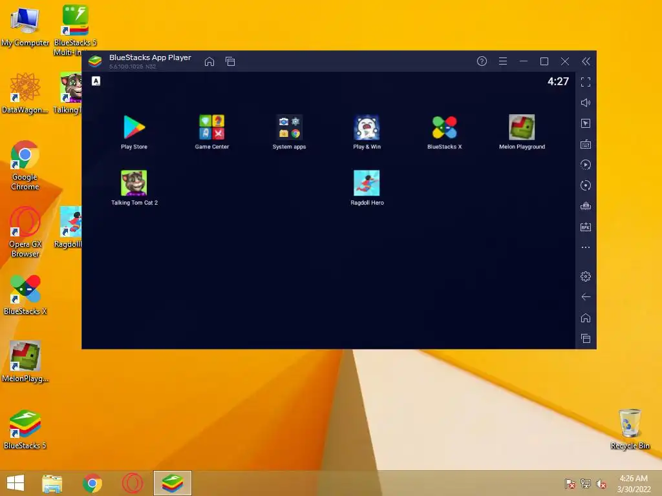Open File Explorer from the taskbar
Viewport: 662px width, 496px height.
pyautogui.click(x=52, y=483)
